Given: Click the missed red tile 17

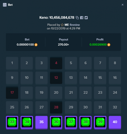Looking at the screenshot, I should tap(12, 93).
